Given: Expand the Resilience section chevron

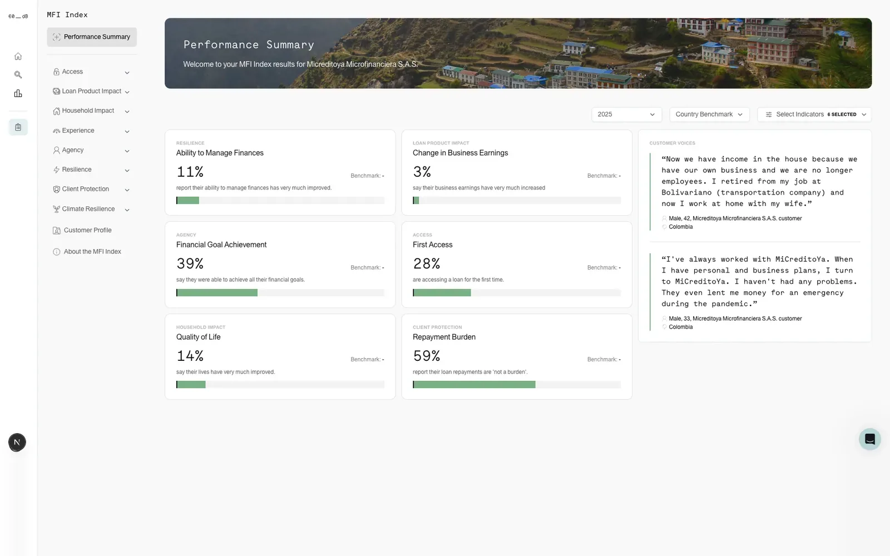Looking at the screenshot, I should pyautogui.click(x=127, y=171).
